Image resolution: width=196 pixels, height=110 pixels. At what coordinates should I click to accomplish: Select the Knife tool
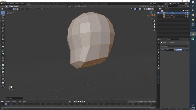coord(3,61)
